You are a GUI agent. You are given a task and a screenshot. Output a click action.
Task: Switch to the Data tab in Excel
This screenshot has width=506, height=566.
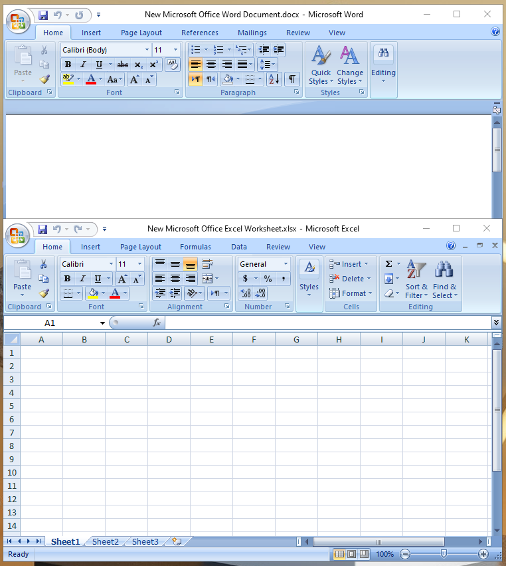(x=239, y=247)
